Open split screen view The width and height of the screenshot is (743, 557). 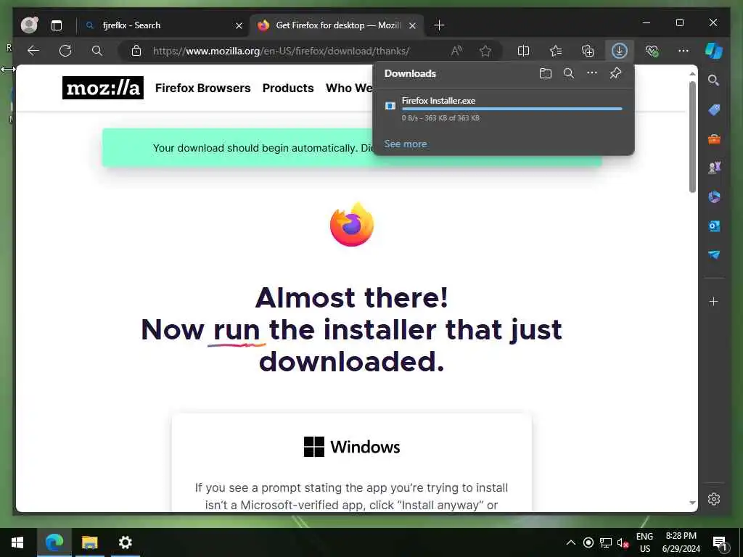coord(524,51)
